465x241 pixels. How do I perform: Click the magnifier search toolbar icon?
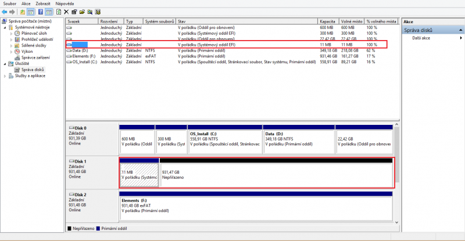[90, 12]
